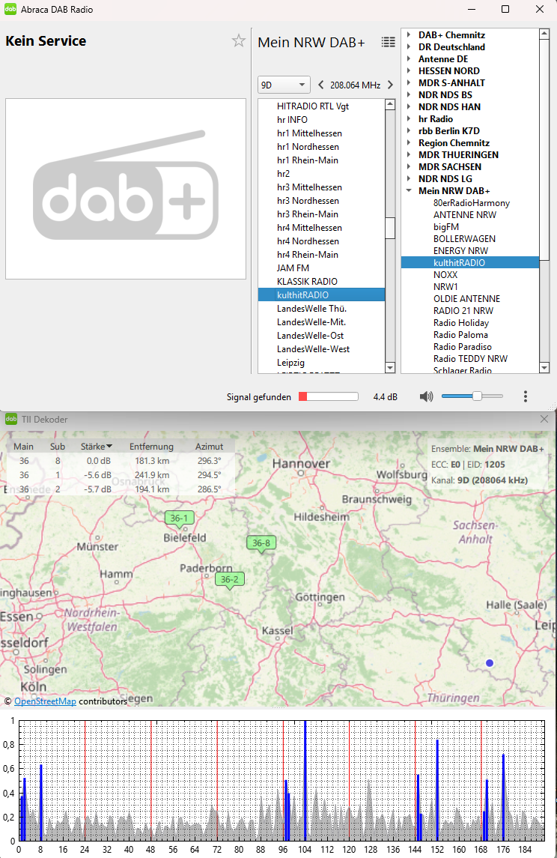Expand the MDR S-ANHALT ensemble
557x858 pixels.
(x=408, y=83)
